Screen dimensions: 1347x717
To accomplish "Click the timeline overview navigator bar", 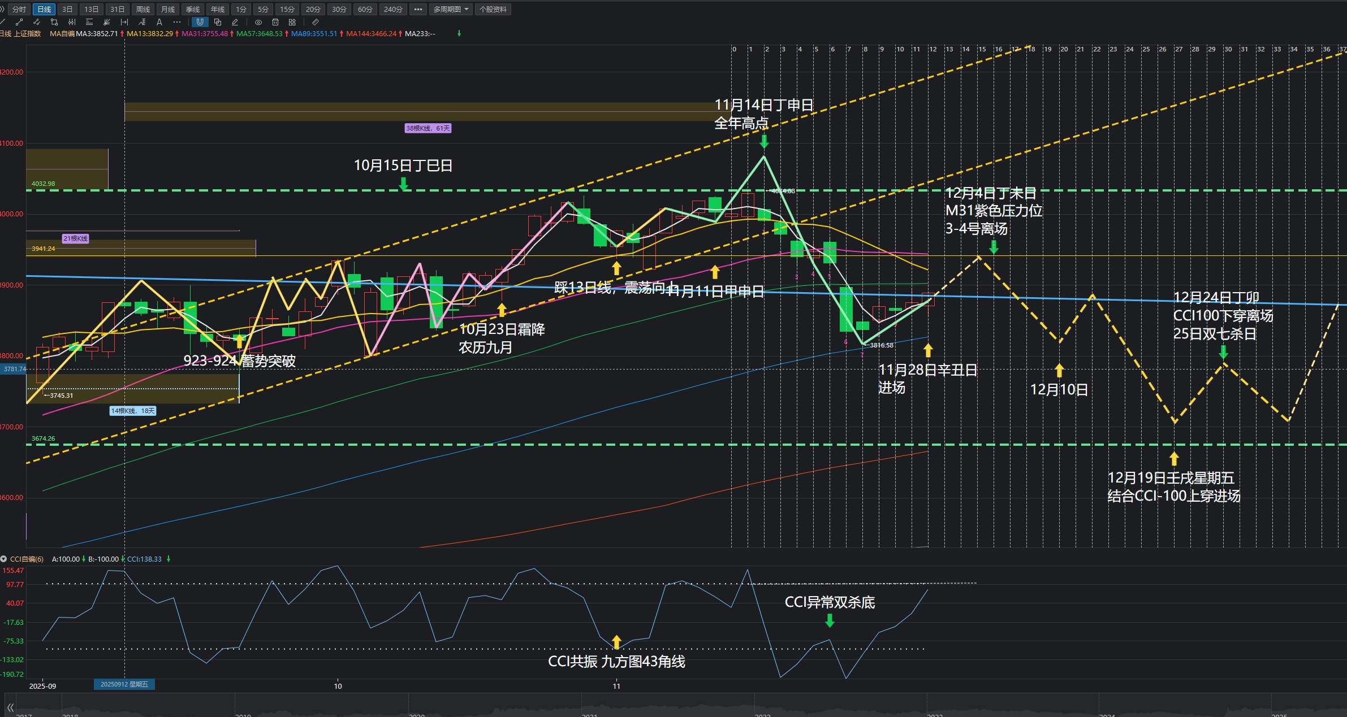I will coord(679,706).
